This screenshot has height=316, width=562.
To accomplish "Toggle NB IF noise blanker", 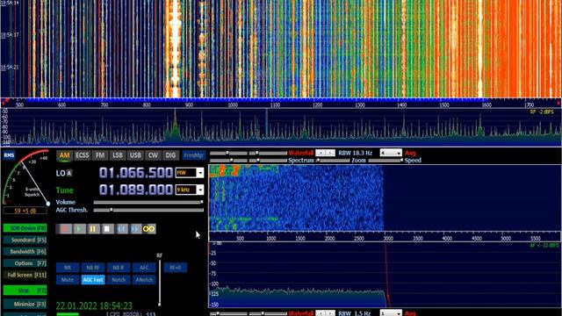I will click(119, 268).
